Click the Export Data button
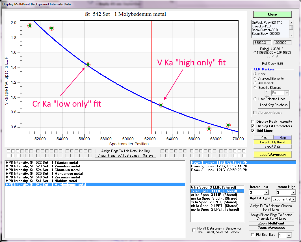 click(x=272, y=146)
